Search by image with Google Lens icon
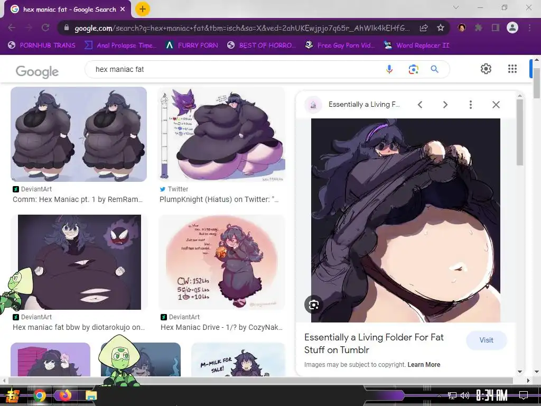Viewport: 541px width, 406px height. coord(413,69)
